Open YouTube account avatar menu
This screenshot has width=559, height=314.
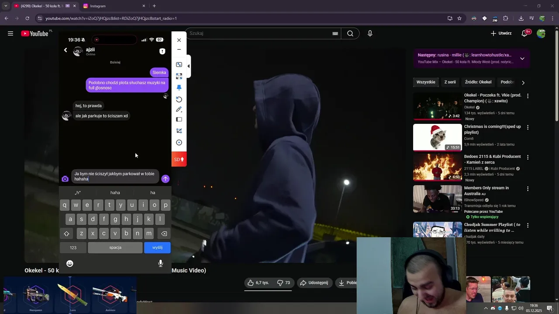pos(541,34)
